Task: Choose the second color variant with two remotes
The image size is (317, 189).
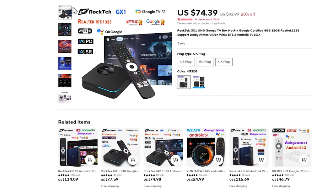Action: pos(199,82)
